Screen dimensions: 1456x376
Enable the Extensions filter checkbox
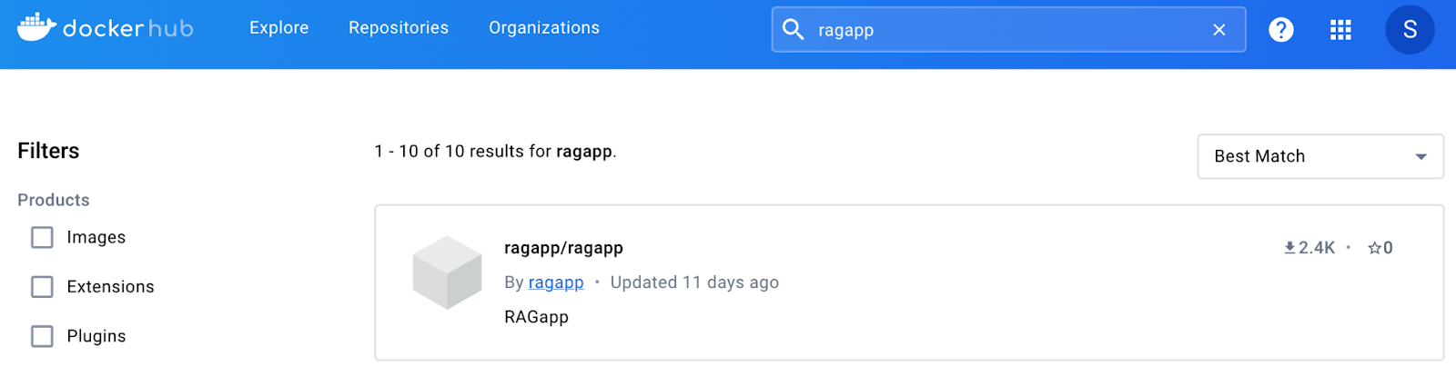[42, 287]
